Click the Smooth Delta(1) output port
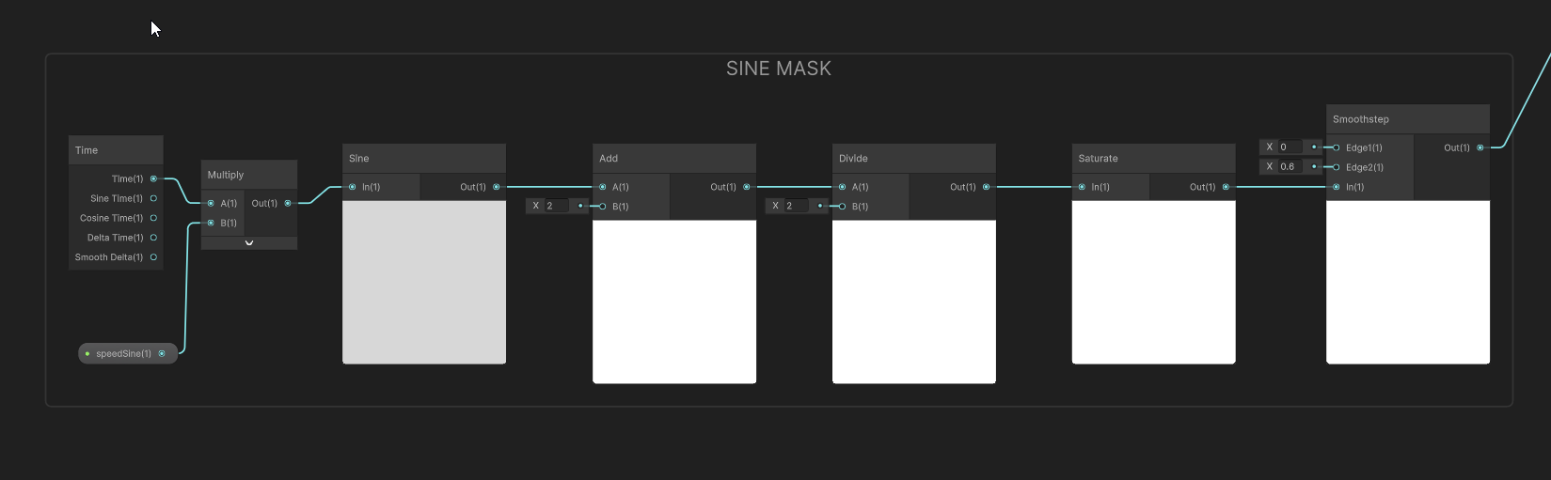Screen dimensions: 1551x480 click(153, 257)
